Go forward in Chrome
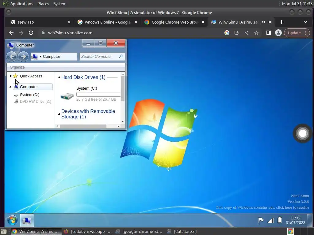Screen dimensions: 314x235 (x=21, y=33)
